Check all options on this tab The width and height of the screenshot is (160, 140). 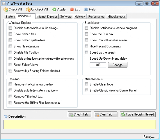79,114
